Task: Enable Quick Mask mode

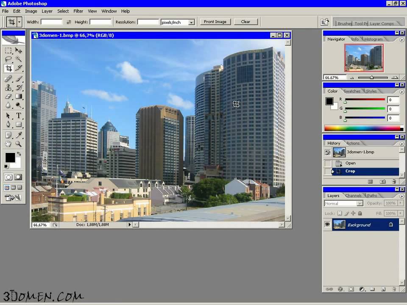Action: [19, 177]
